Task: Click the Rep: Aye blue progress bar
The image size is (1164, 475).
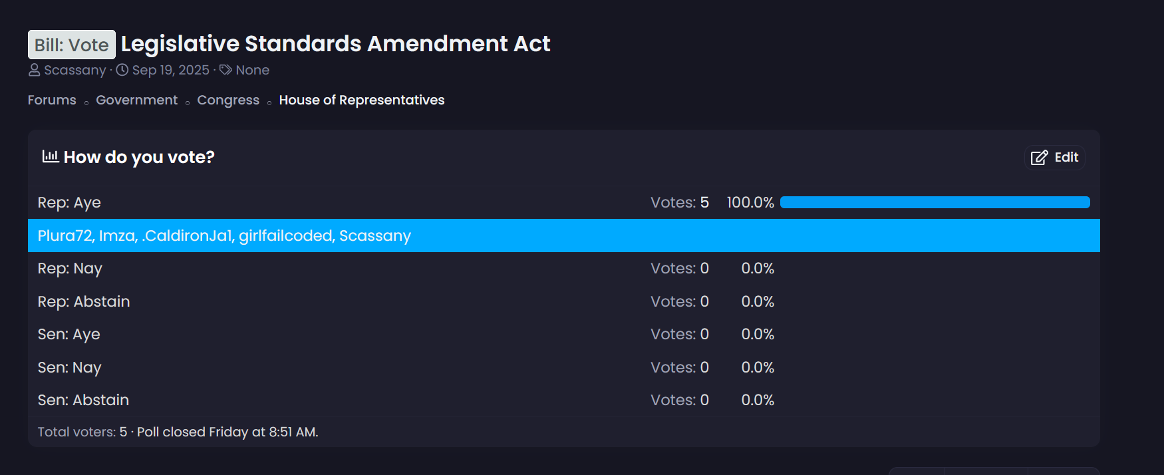Action: [x=935, y=202]
